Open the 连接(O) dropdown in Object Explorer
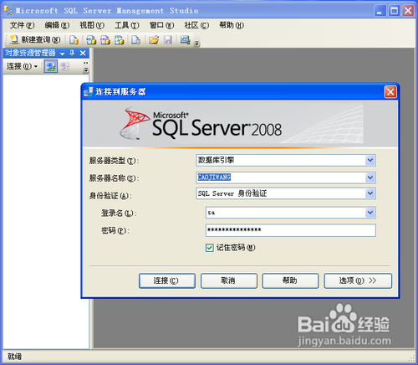418x365 pixels. [22, 66]
